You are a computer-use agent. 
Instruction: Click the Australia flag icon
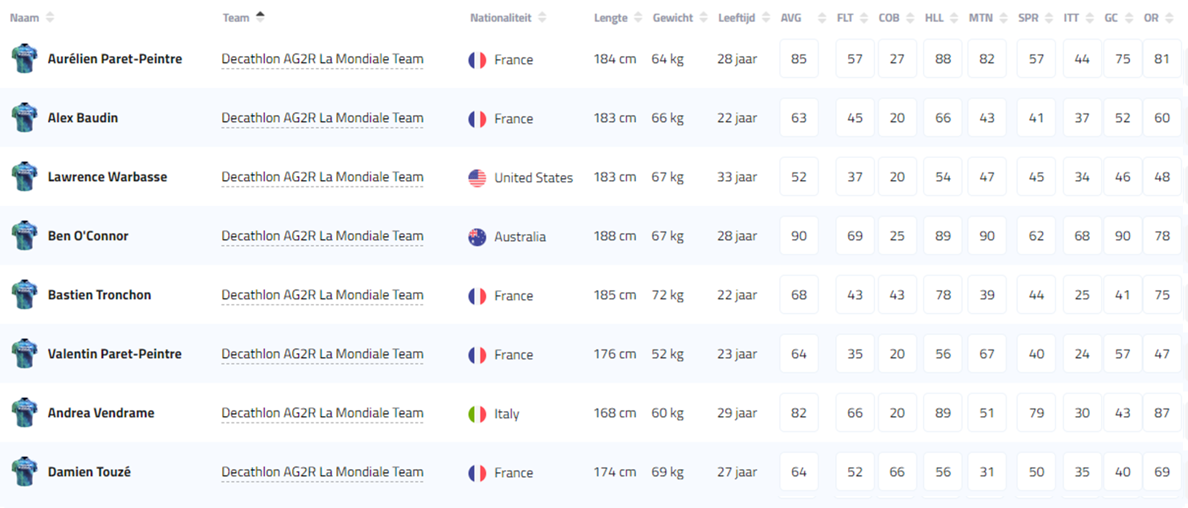pos(477,237)
